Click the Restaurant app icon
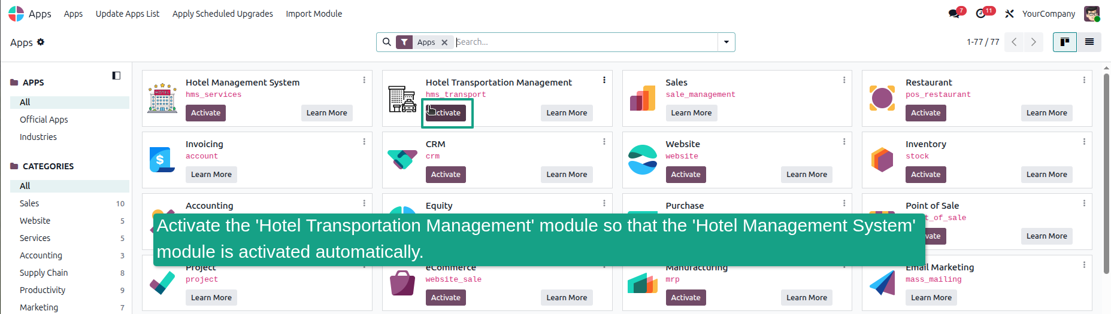 coord(882,98)
